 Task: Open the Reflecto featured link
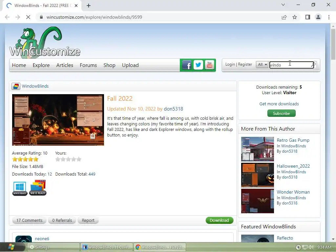click(x=285, y=238)
